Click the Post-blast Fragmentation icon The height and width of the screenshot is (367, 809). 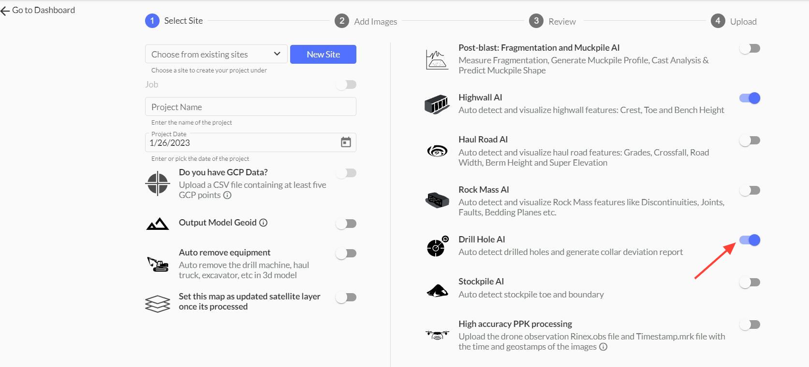437,59
